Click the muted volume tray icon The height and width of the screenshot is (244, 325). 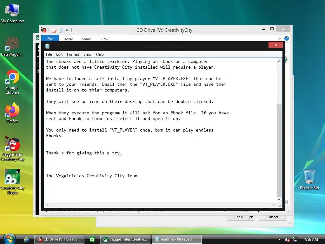287,240
